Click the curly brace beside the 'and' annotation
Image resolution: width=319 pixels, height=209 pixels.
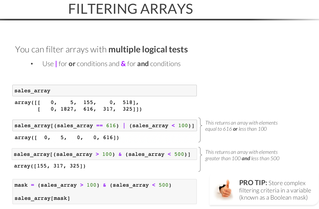click(x=200, y=159)
